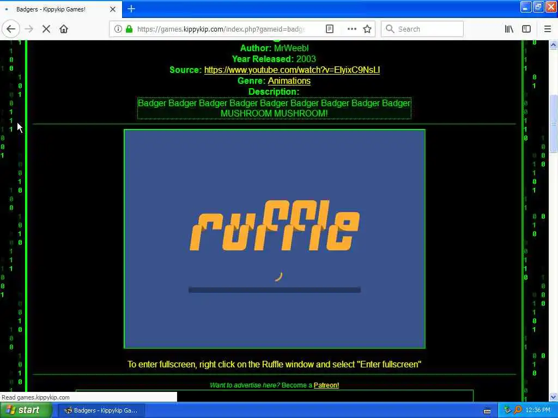558x418 pixels.
Task: Open the Firefox hamburger menu
Action: coord(547,29)
